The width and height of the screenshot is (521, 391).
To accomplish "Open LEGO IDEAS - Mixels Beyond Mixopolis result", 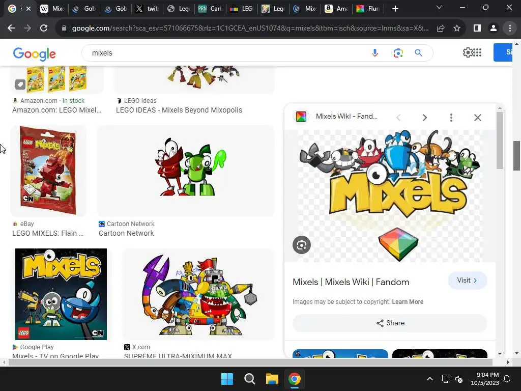I will point(179,110).
